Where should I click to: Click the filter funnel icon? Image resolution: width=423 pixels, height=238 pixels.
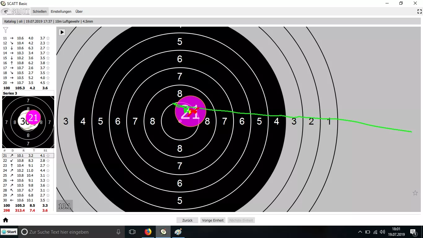coord(6,30)
